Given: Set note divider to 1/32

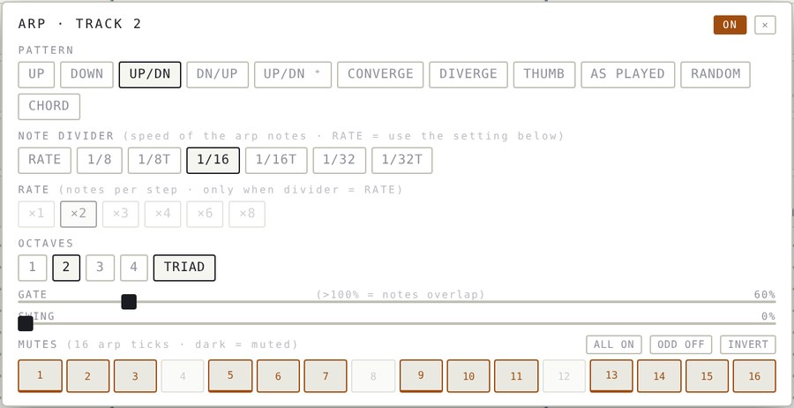Looking at the screenshot, I should pyautogui.click(x=340, y=160).
